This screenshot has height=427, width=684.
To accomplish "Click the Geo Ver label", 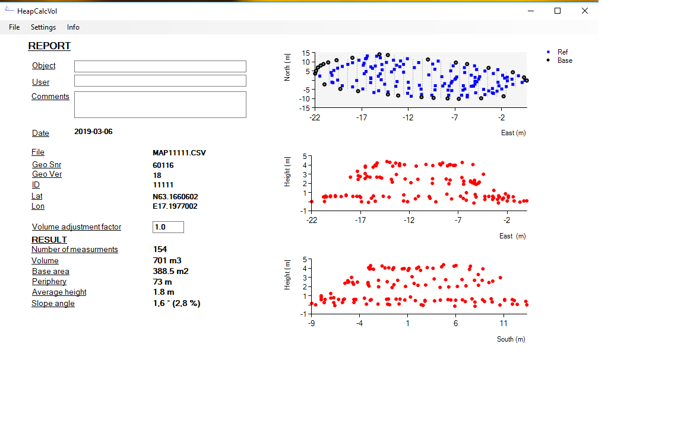I will [47, 174].
